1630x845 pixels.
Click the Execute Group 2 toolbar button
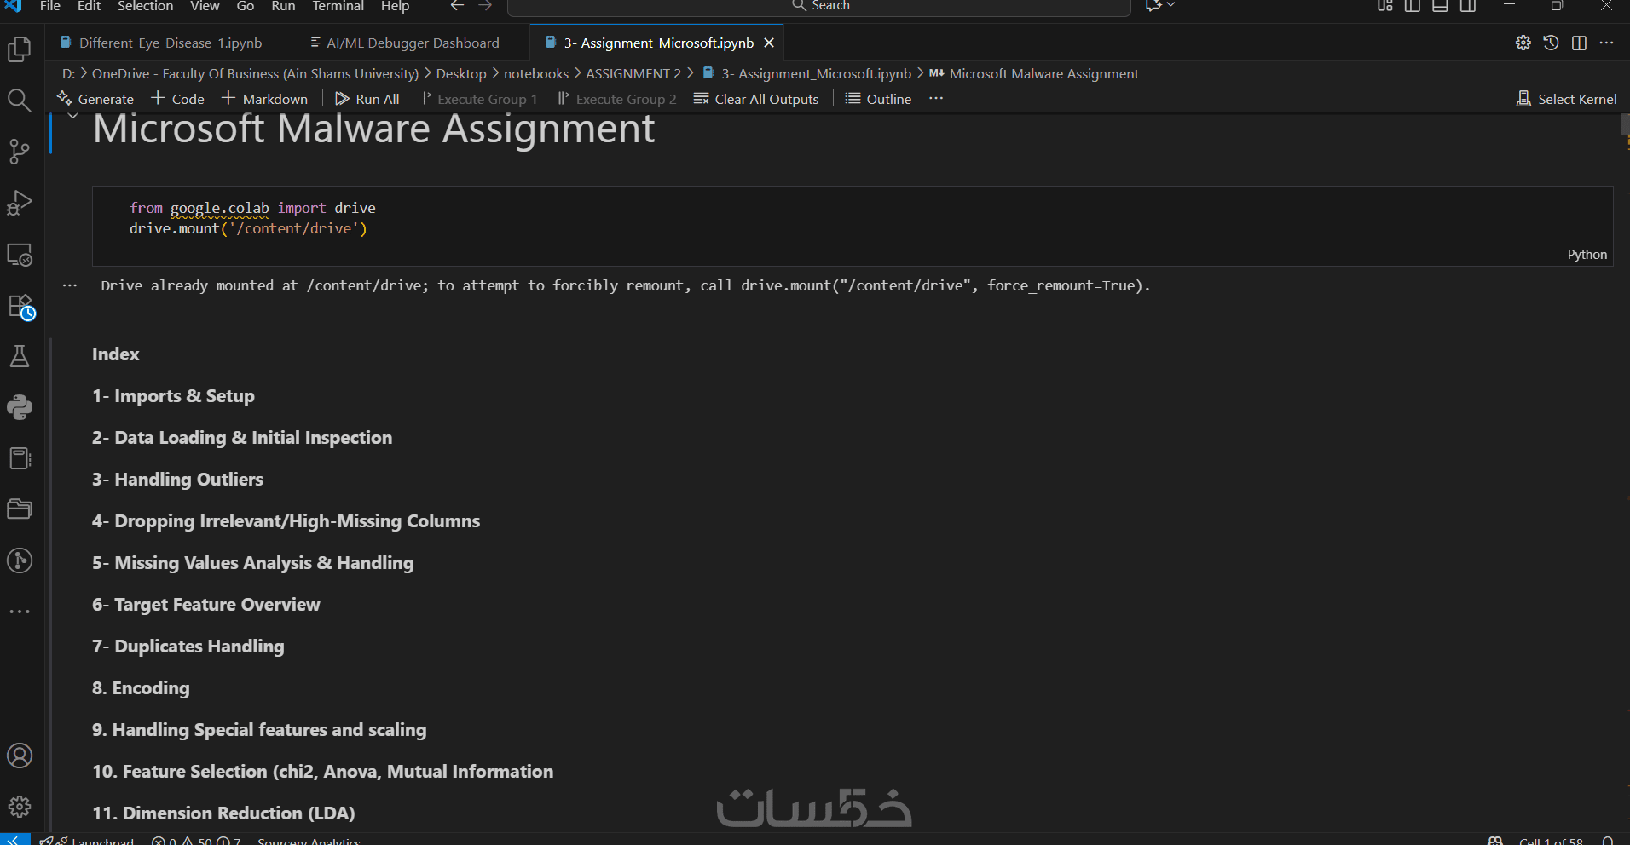[x=617, y=99]
